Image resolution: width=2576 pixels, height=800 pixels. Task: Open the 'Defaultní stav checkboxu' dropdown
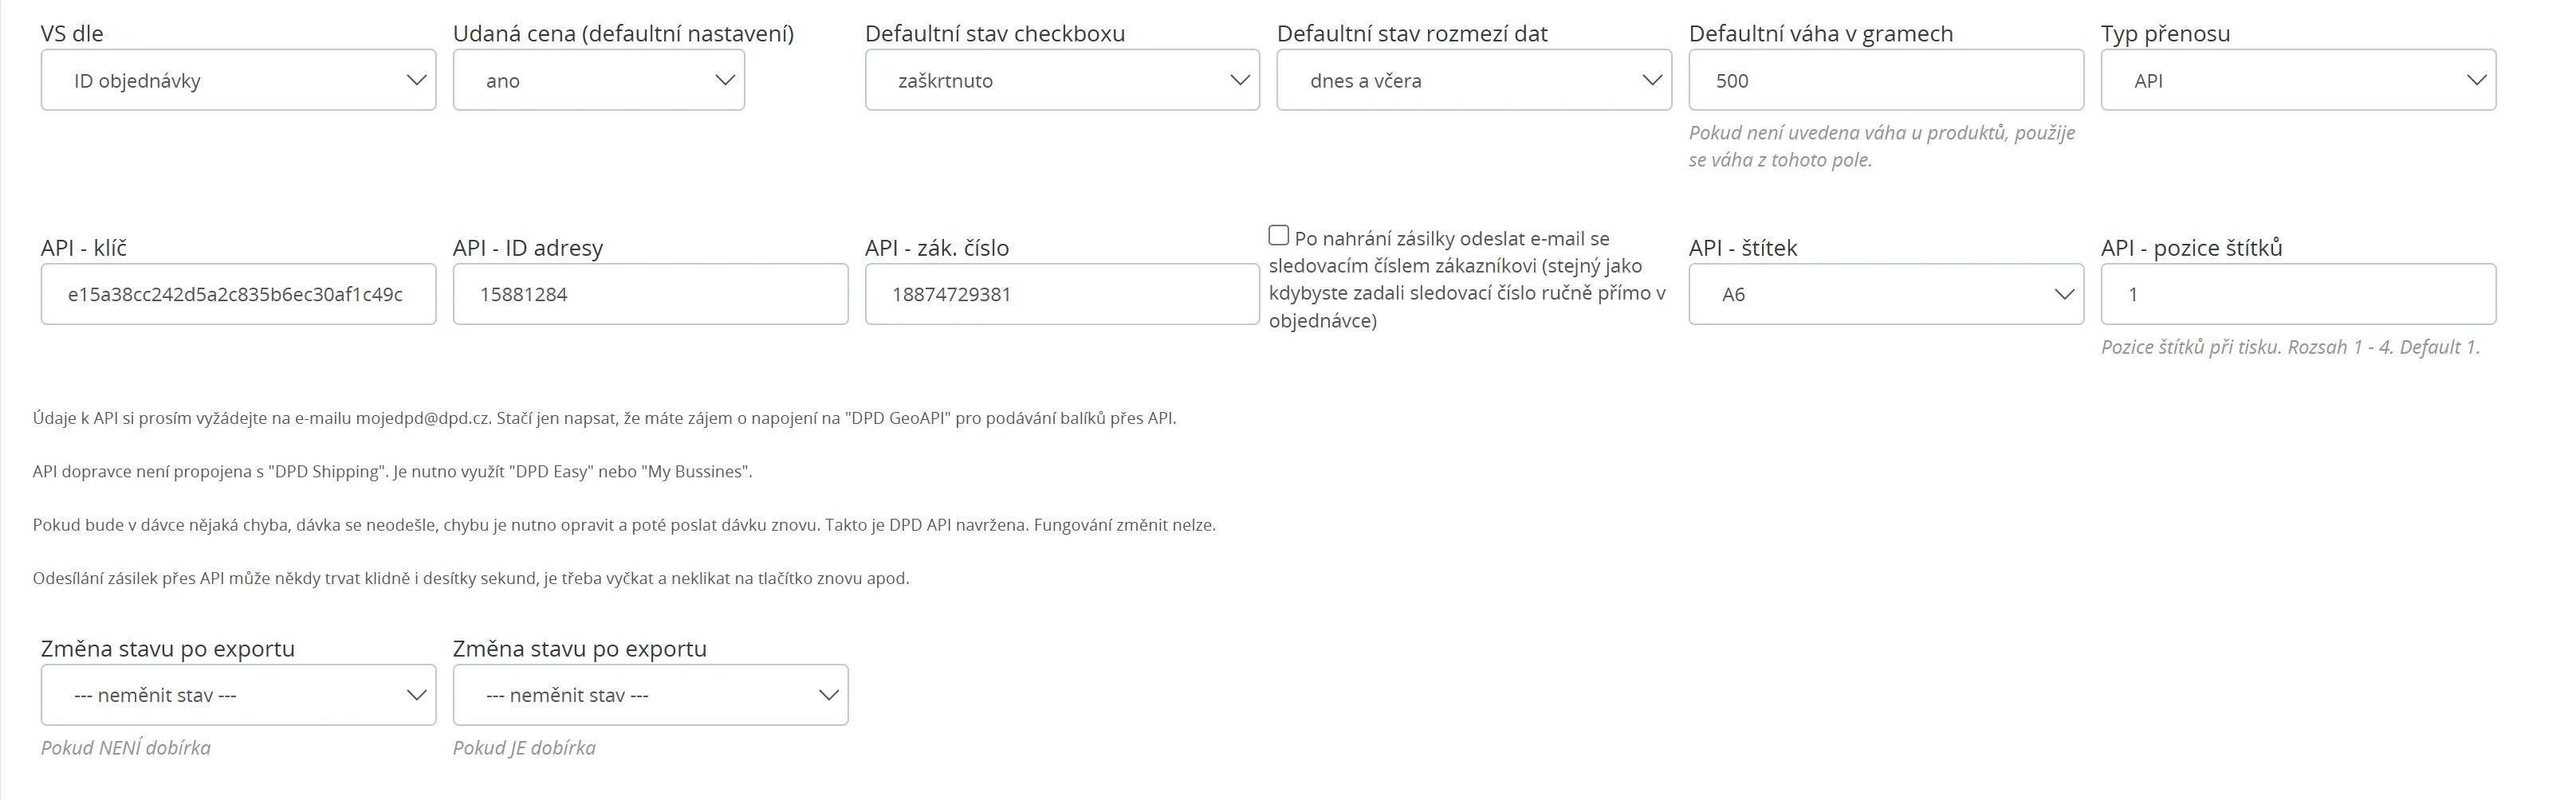tap(1062, 80)
